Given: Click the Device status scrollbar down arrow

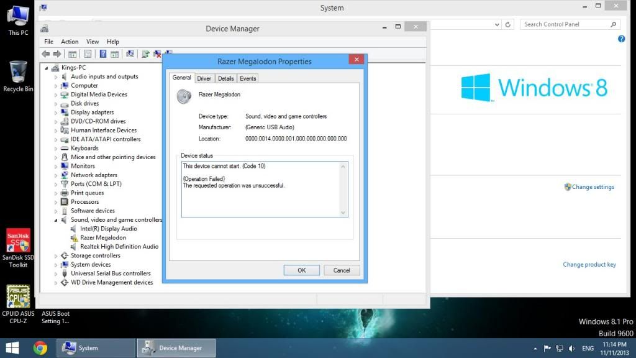Looking at the screenshot, I should pos(343,213).
